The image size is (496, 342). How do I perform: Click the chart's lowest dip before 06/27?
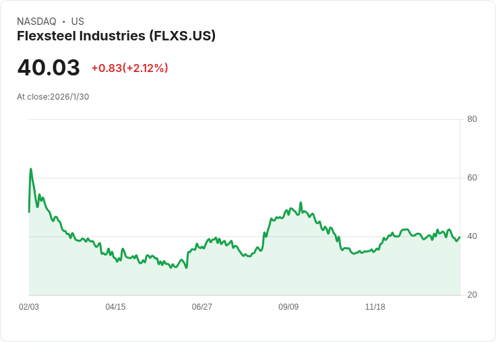(186, 268)
